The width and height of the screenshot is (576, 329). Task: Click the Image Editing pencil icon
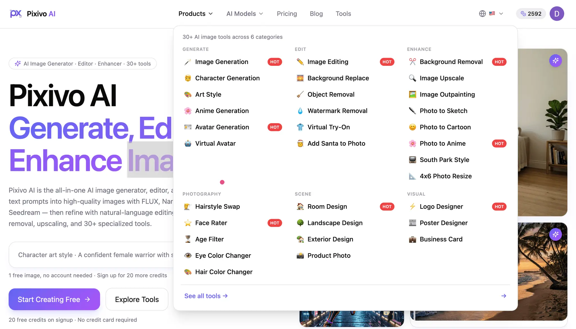click(300, 62)
